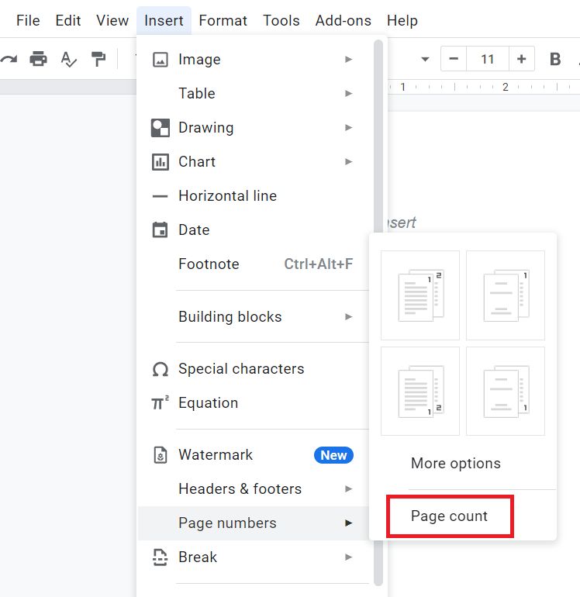
Task: Click the Equation pi icon
Action: click(x=160, y=403)
